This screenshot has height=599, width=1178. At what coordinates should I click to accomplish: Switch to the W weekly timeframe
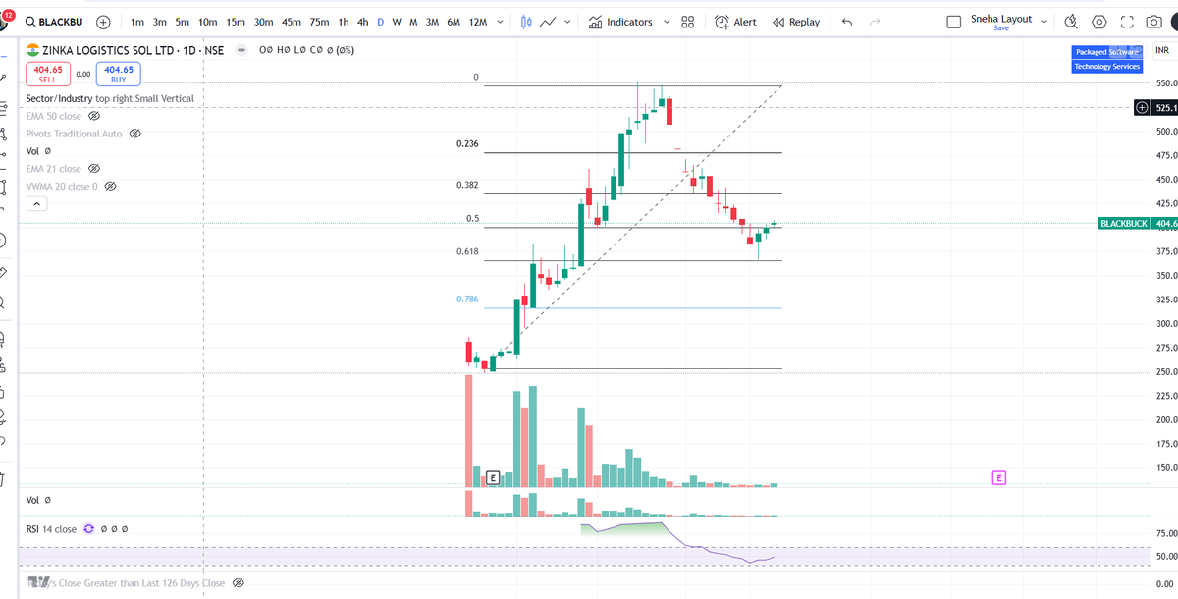tap(397, 22)
